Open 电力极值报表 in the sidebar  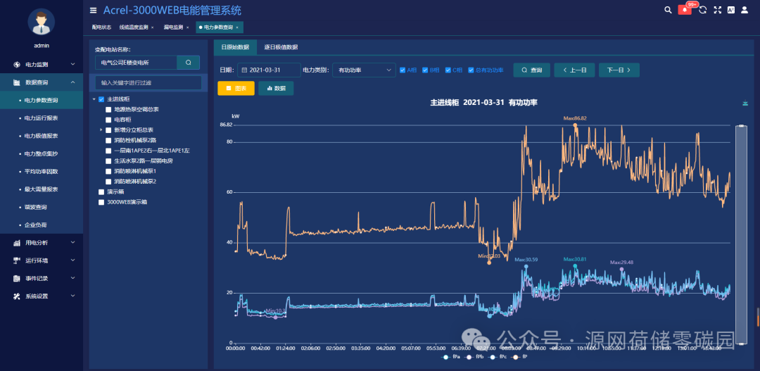click(x=42, y=136)
